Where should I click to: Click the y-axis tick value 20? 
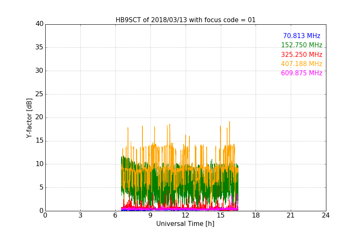(x=39, y=117)
